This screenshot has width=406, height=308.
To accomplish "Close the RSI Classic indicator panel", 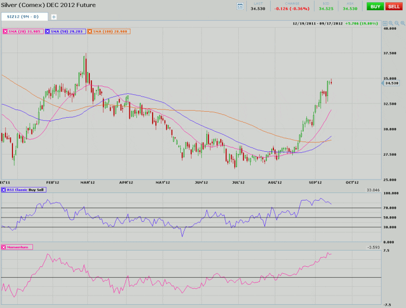I will tap(5, 190).
